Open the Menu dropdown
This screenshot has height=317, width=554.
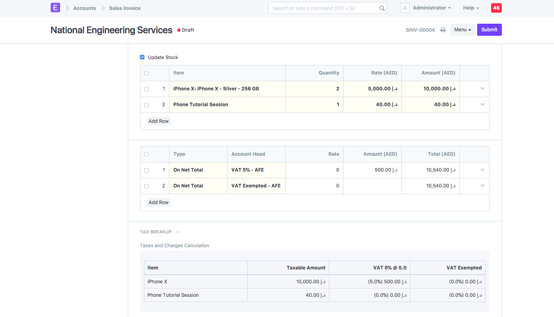463,30
